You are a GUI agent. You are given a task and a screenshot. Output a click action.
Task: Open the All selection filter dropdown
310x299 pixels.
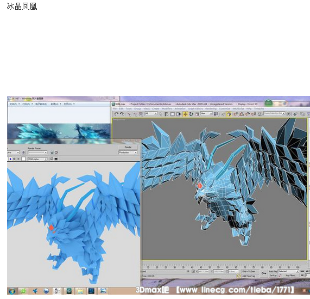(151, 114)
